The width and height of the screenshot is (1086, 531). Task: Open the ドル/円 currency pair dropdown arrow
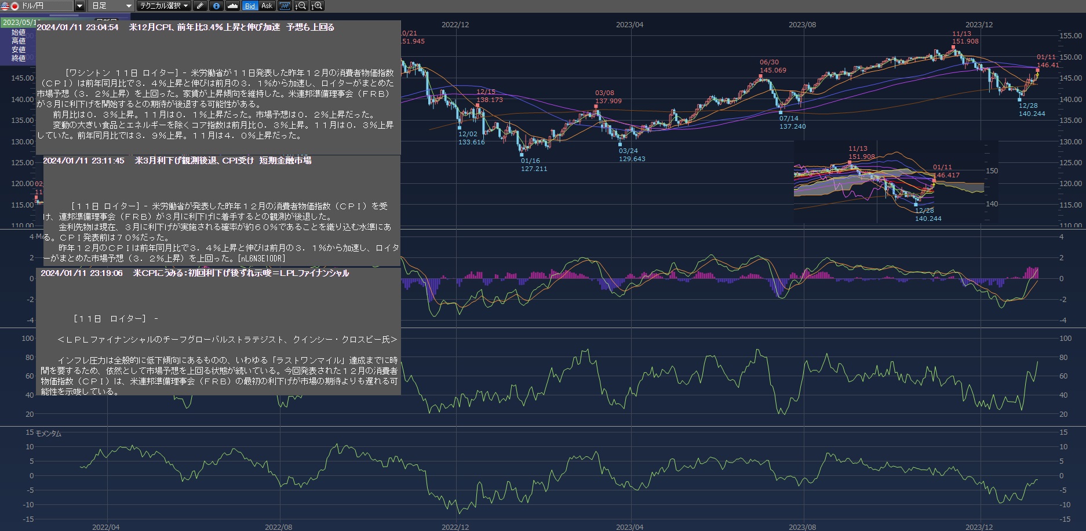point(80,6)
